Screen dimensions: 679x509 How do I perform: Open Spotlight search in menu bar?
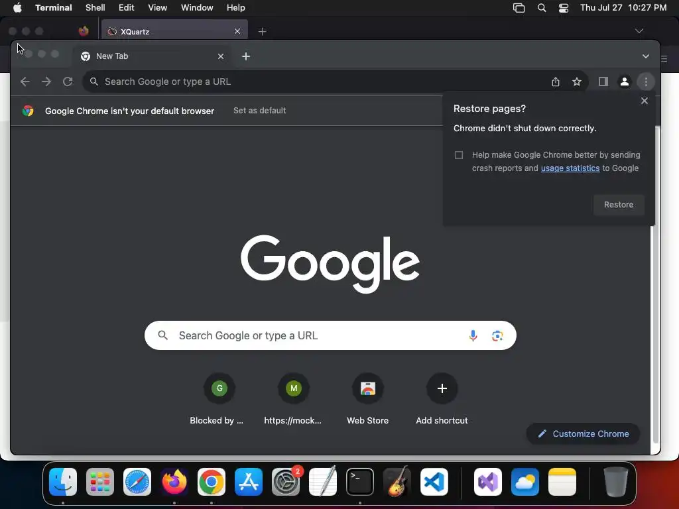pos(541,8)
